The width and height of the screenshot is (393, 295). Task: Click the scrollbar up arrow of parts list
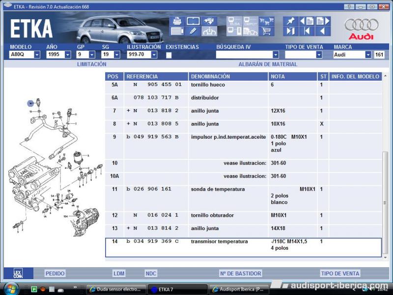tap(385, 76)
